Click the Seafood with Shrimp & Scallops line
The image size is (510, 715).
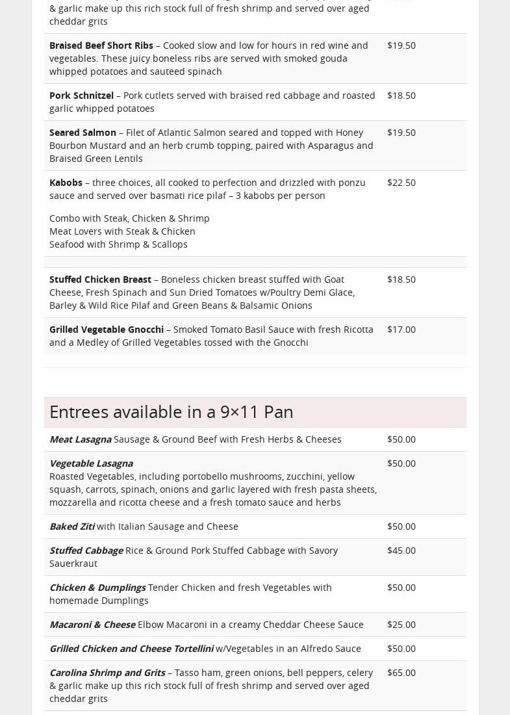pyautogui.click(x=118, y=244)
